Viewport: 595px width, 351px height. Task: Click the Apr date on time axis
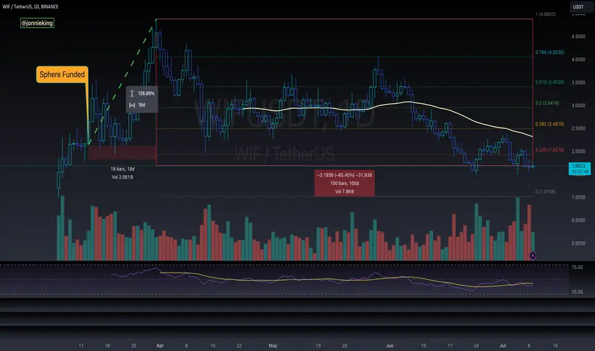pos(160,346)
